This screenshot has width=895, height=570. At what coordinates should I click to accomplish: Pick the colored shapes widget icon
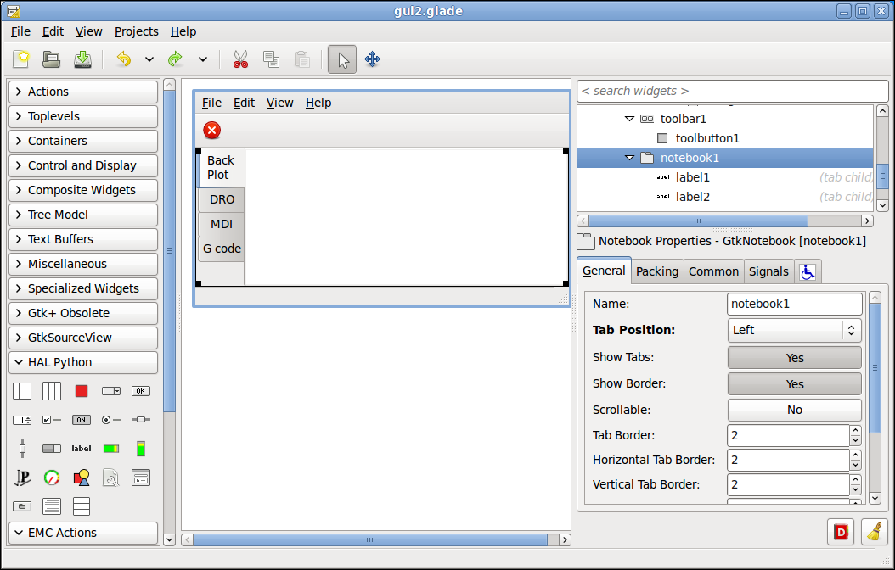pyautogui.click(x=82, y=478)
